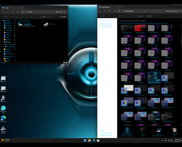Launch Microsoft Edge from taskbar
The height and width of the screenshot is (147, 182).
point(94,140)
